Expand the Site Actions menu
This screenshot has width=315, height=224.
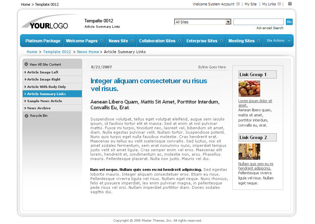tap(278, 40)
